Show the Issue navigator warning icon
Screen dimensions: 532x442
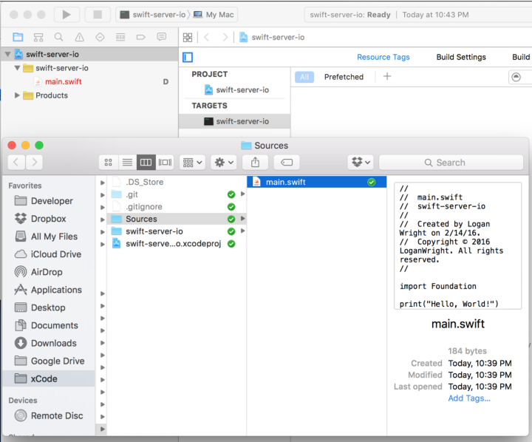[79, 37]
